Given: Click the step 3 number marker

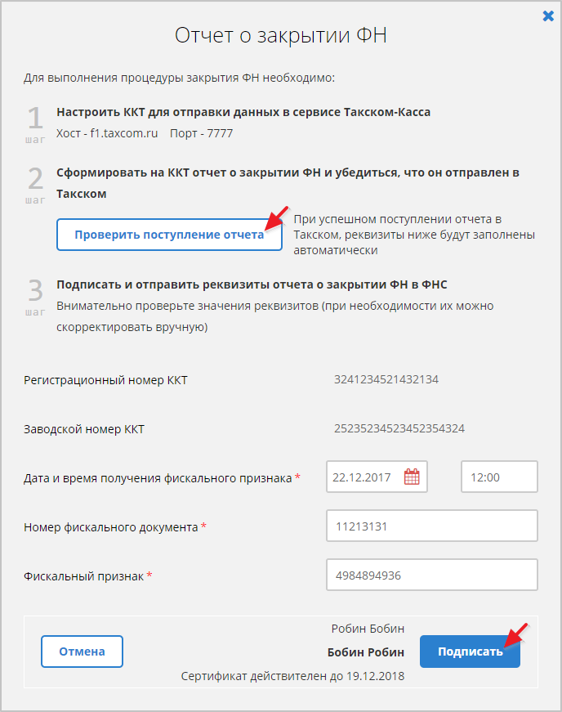Looking at the screenshot, I should tap(35, 293).
